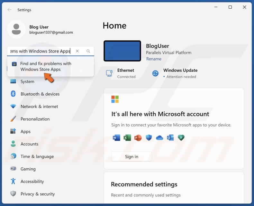Go to Bluetooth & devices
Image resolution: width=254 pixels, height=206 pixels.
point(40,94)
